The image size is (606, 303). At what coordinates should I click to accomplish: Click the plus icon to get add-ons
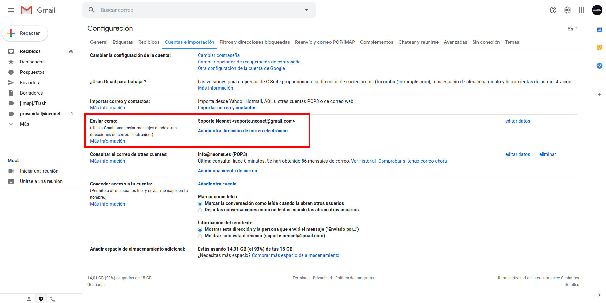pos(599,95)
